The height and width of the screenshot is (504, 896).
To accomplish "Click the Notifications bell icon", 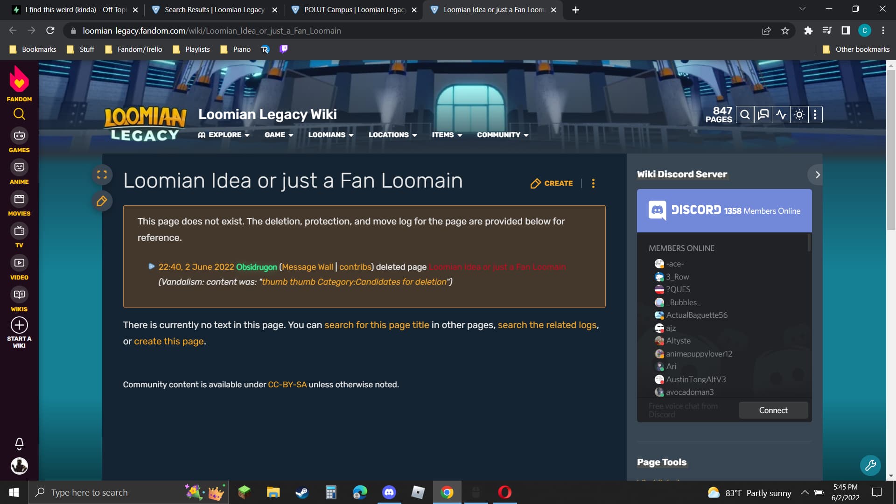I will pyautogui.click(x=19, y=443).
